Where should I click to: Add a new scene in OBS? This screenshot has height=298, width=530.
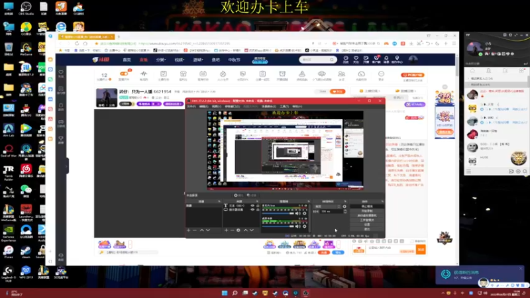pos(189,230)
